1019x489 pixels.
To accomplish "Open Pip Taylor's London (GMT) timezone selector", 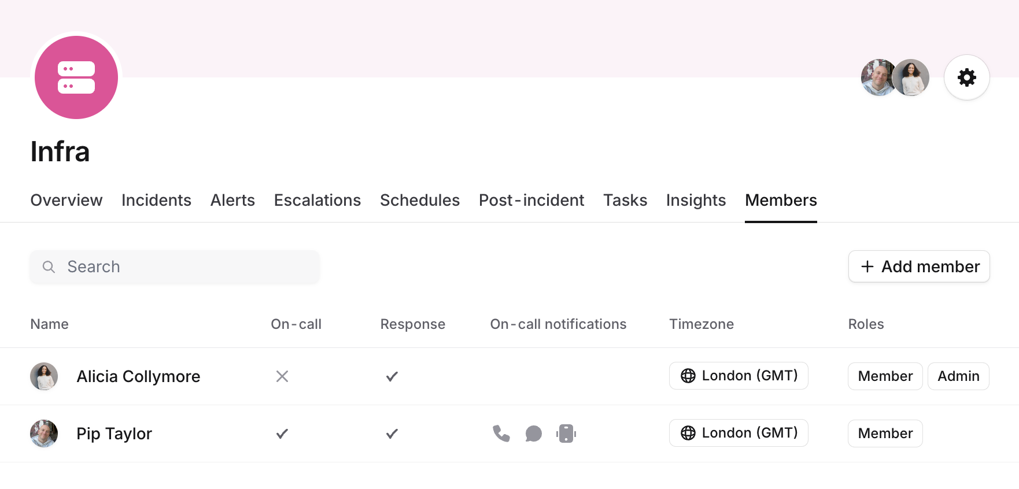I will (739, 434).
